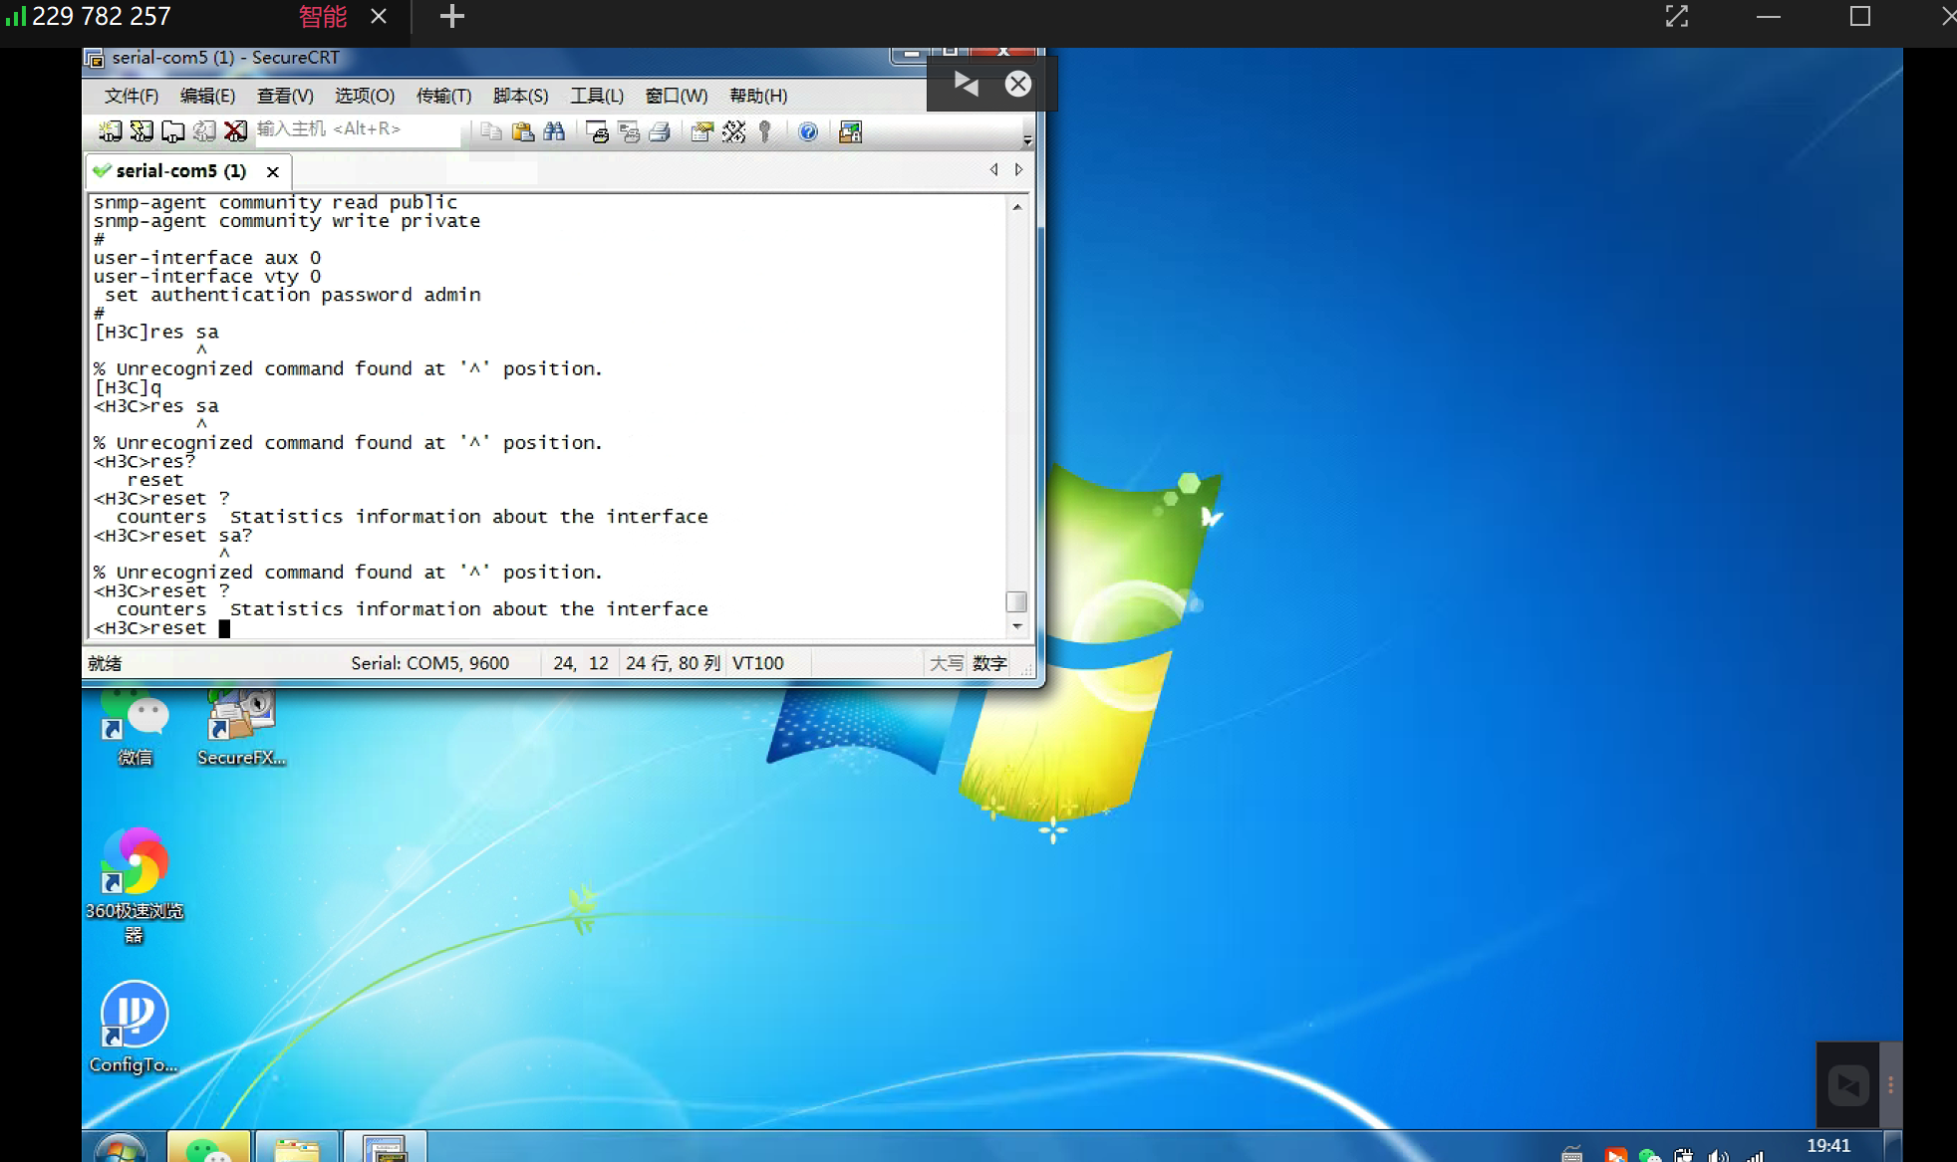This screenshot has height=1162, width=1957.
Task: Click the Paste clipboard toolbar icon
Action: tap(522, 131)
